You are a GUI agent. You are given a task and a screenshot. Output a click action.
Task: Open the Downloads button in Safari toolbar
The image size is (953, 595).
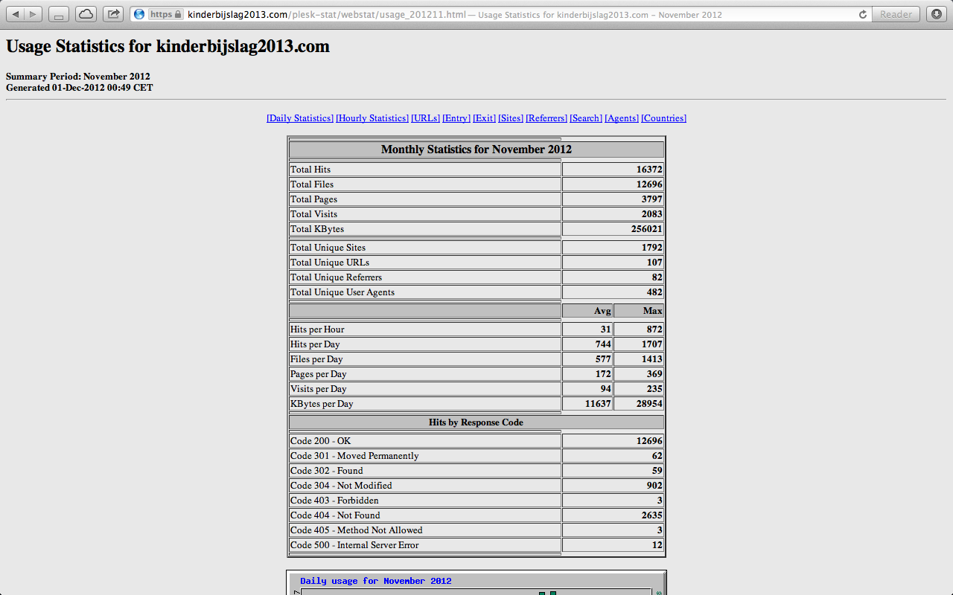[936, 14]
